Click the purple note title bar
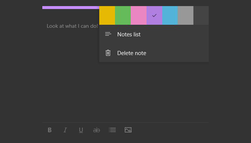251x143 pixels. [x=71, y=8]
